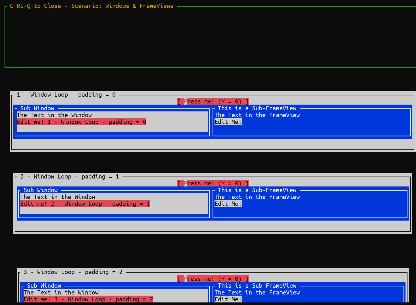This screenshot has height=305, width=416.
Task: Click the 'Edit me! 2 - Window Loop' text field
Action: click(x=84, y=204)
